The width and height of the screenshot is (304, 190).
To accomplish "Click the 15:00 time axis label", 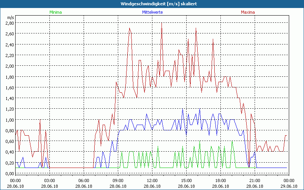I will tap(186, 180).
